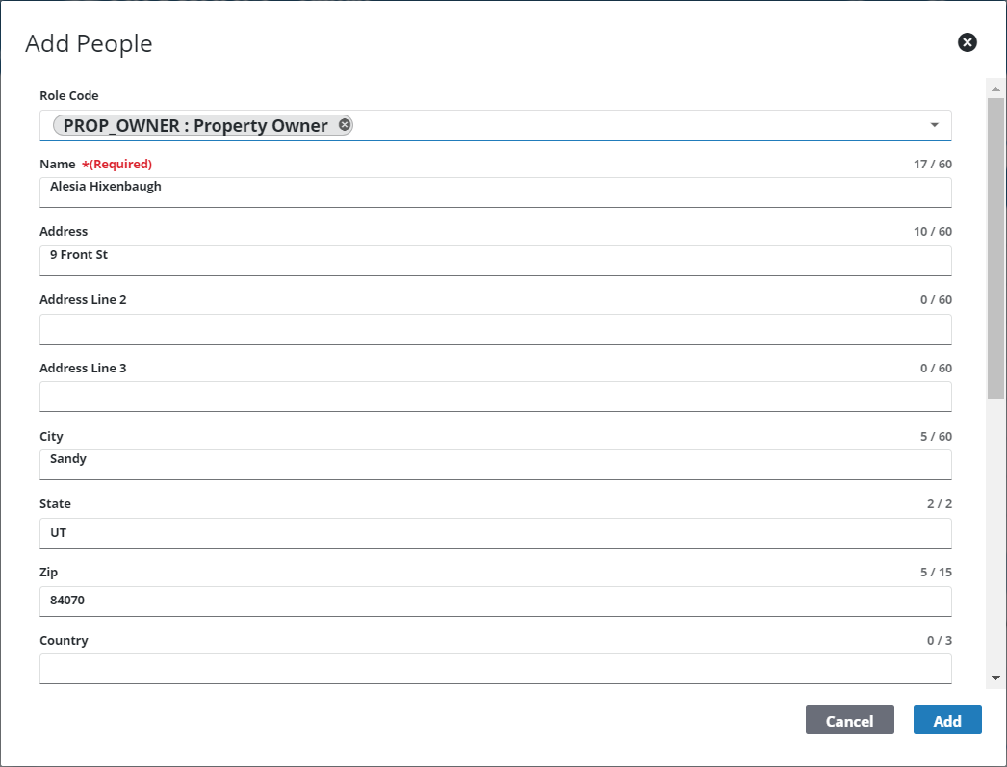
Task: Click the blue Add button
Action: pyautogui.click(x=947, y=721)
